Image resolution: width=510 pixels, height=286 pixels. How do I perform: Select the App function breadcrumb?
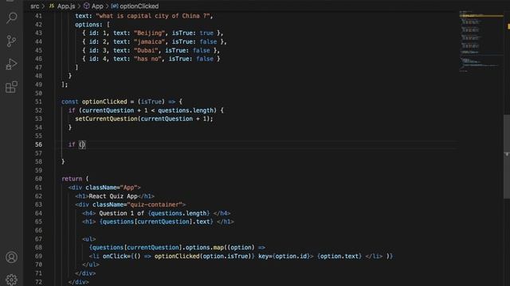coord(97,6)
